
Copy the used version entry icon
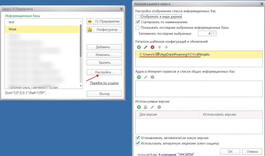click(145, 107)
